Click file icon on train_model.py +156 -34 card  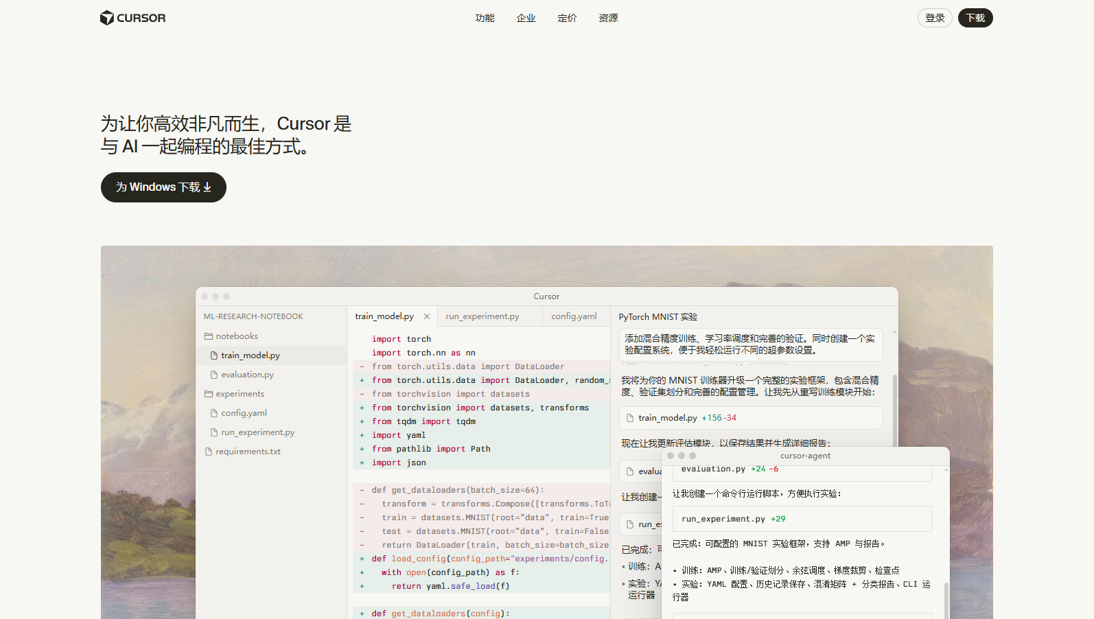click(630, 418)
